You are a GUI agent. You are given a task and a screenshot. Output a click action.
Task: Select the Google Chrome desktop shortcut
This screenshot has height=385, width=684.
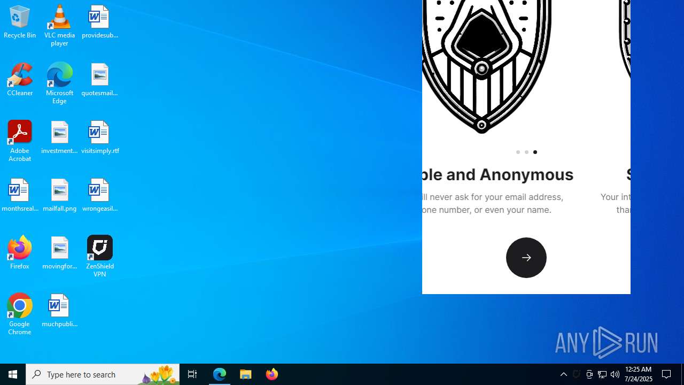[20, 314]
